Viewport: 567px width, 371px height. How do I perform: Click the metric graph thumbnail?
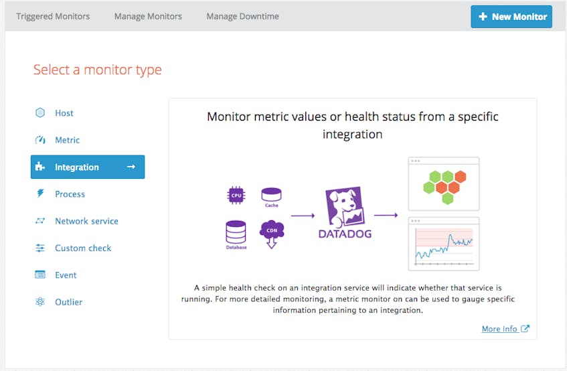pyautogui.click(x=444, y=244)
